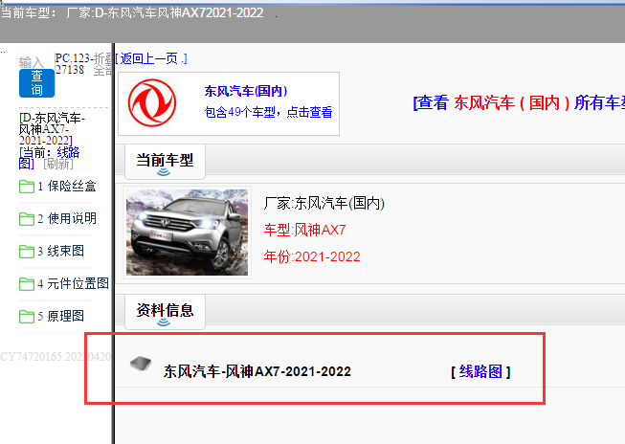
Task: Click the 风神AX7 car thumbnail image
Action: tap(187, 233)
